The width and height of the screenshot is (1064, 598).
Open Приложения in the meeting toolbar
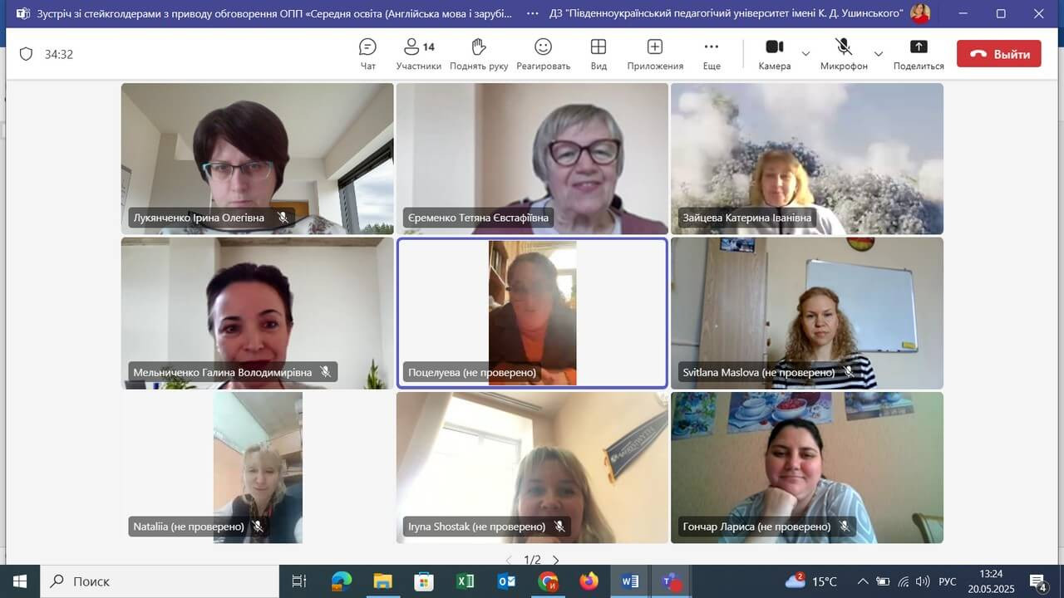[655, 54]
